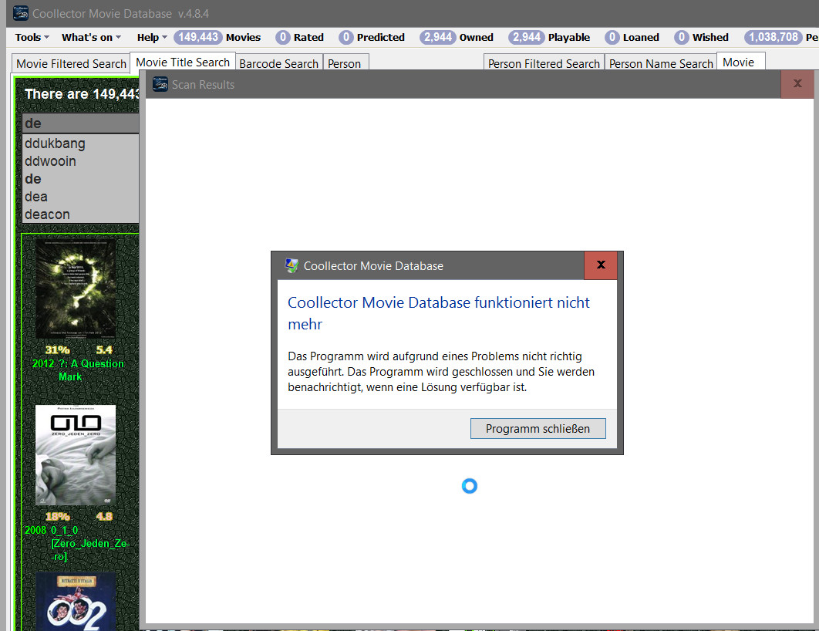Viewport: 819px width, 631px height.
Task: Open the What's on dropdown menu
Action: (91, 37)
